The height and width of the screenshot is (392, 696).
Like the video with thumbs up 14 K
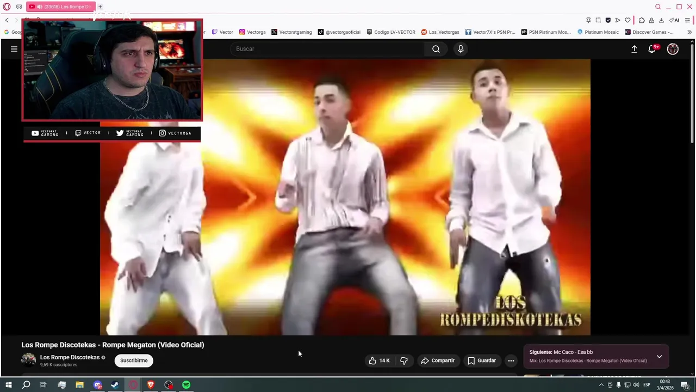tap(379, 360)
